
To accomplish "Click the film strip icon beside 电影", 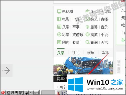I will (59, 19).
